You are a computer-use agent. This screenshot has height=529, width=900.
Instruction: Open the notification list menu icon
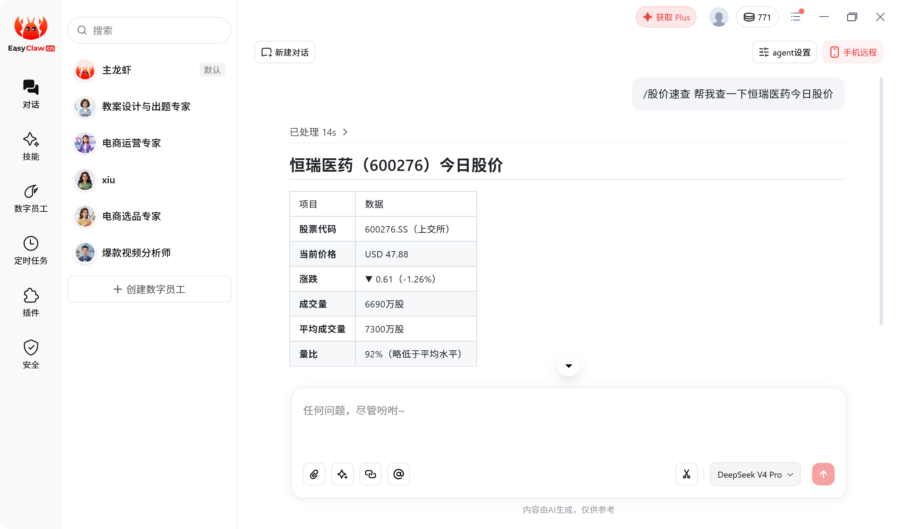tap(796, 16)
